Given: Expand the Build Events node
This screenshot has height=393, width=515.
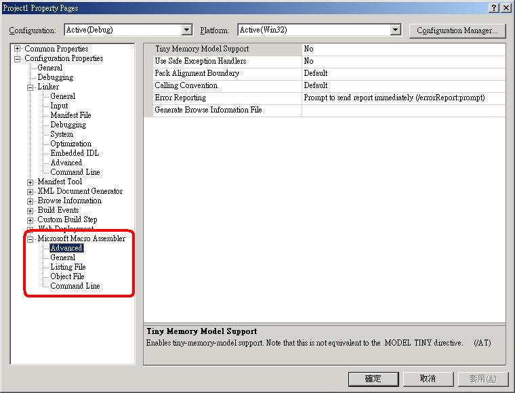Looking at the screenshot, I should 30,211.
